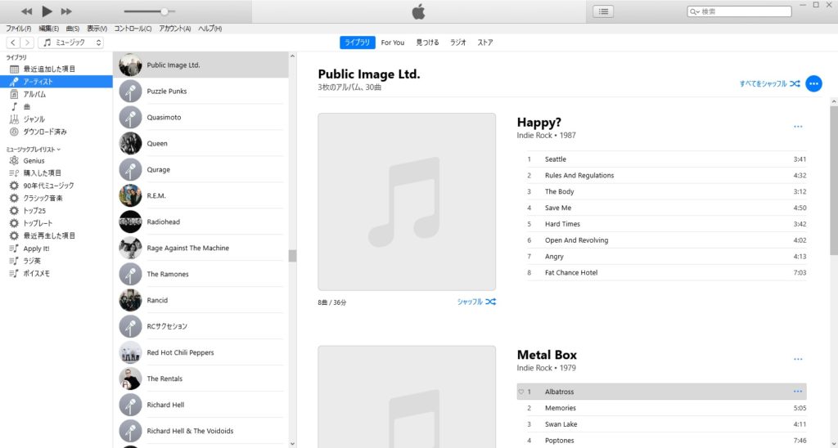
Task: Go back with the left arrow button
Action: 13,43
